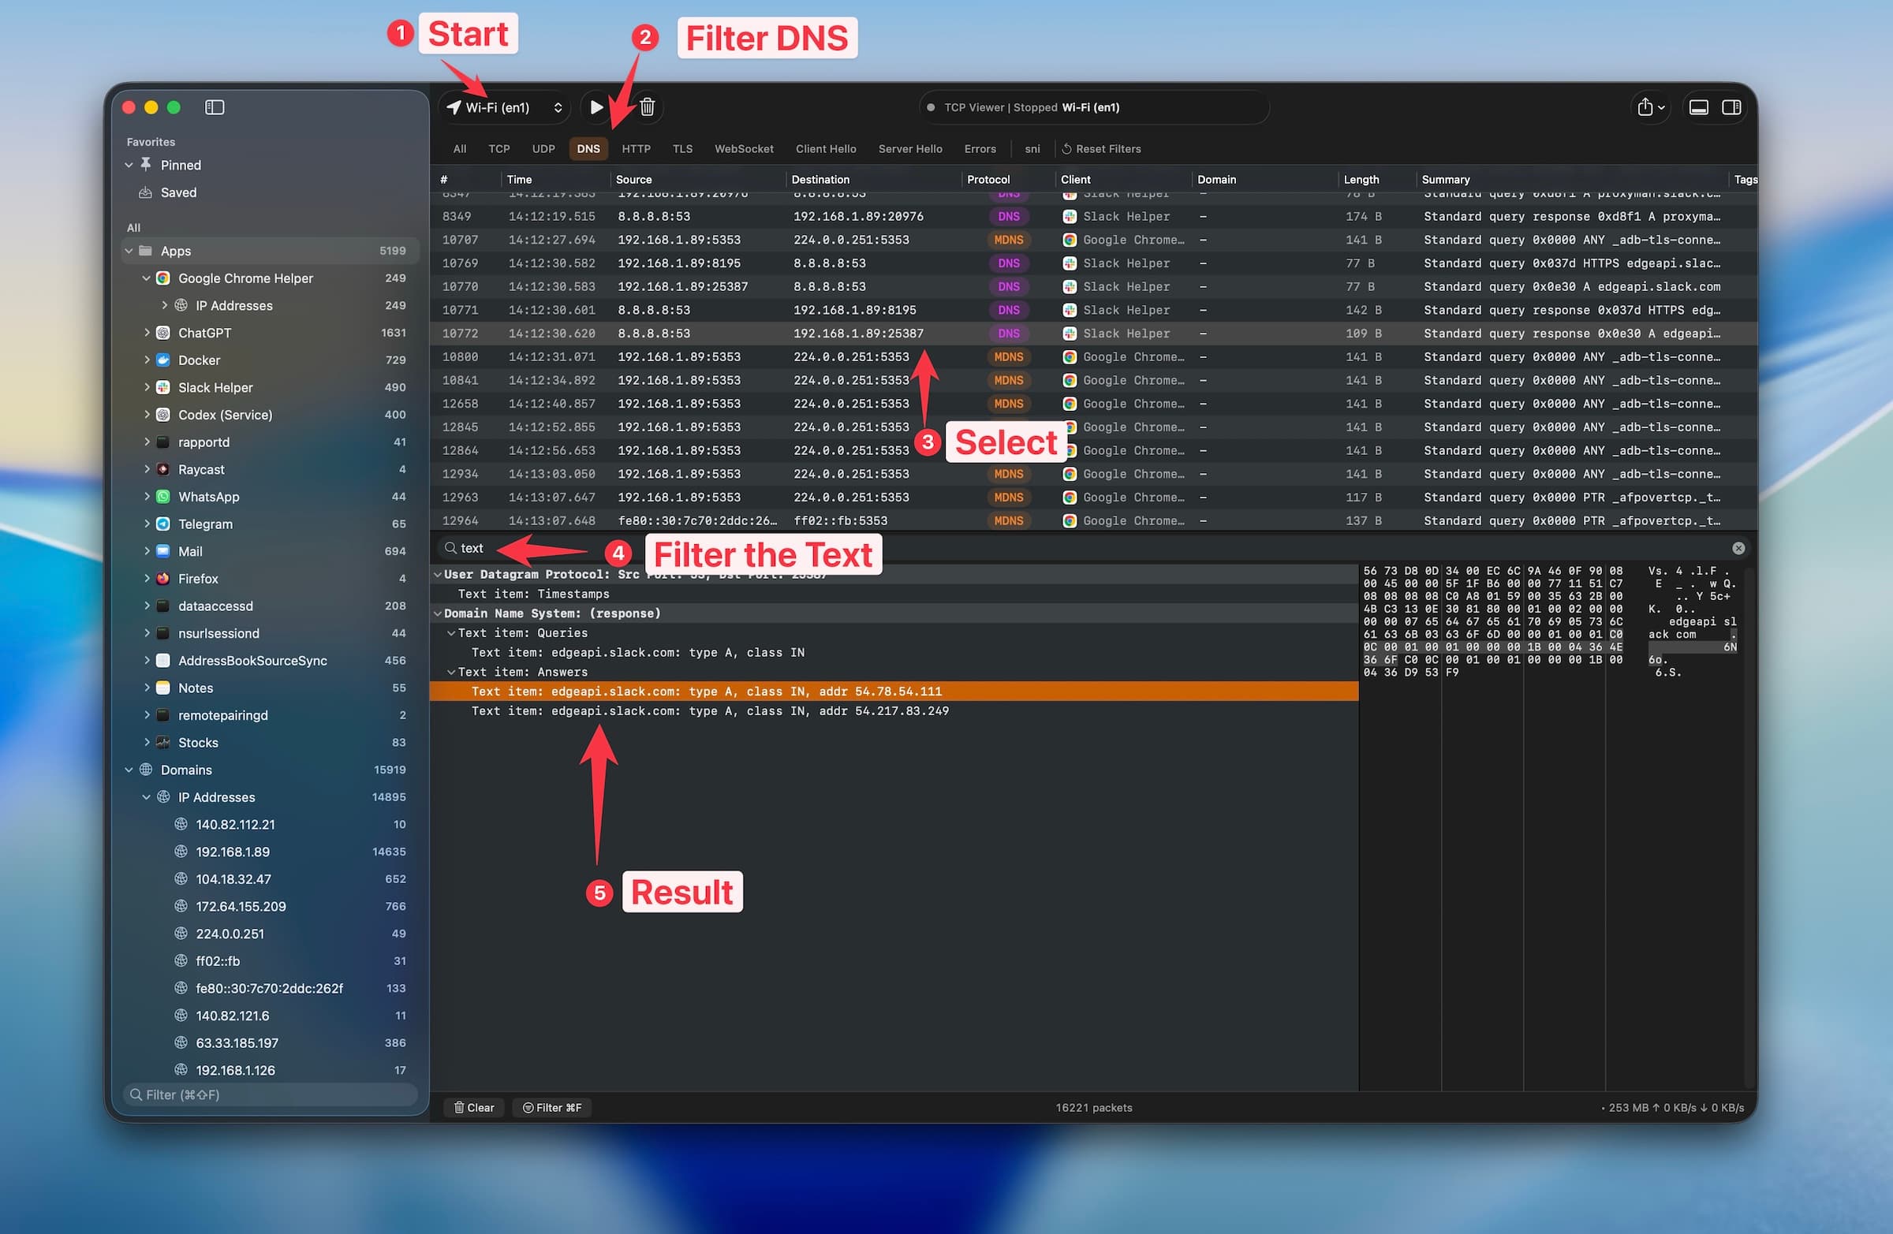Clear packets with the trash icon
The width and height of the screenshot is (1893, 1234).
tap(648, 107)
